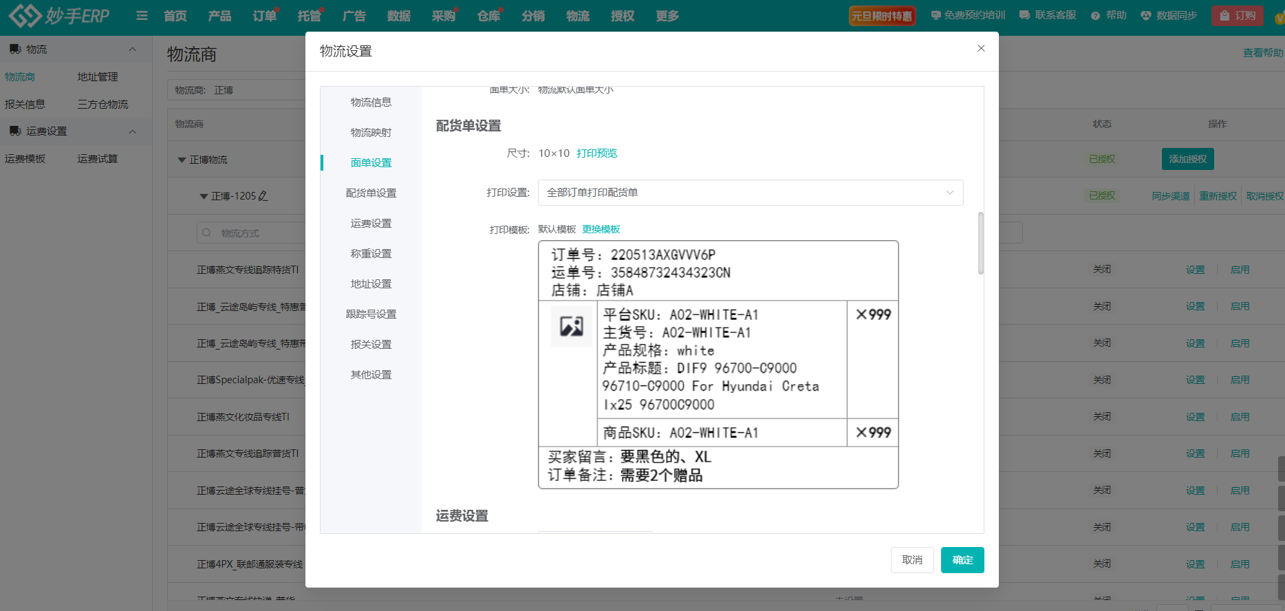Viewport: 1285px width, 611px height.
Task: Close the 物流设置 dialog with X
Action: pos(981,48)
